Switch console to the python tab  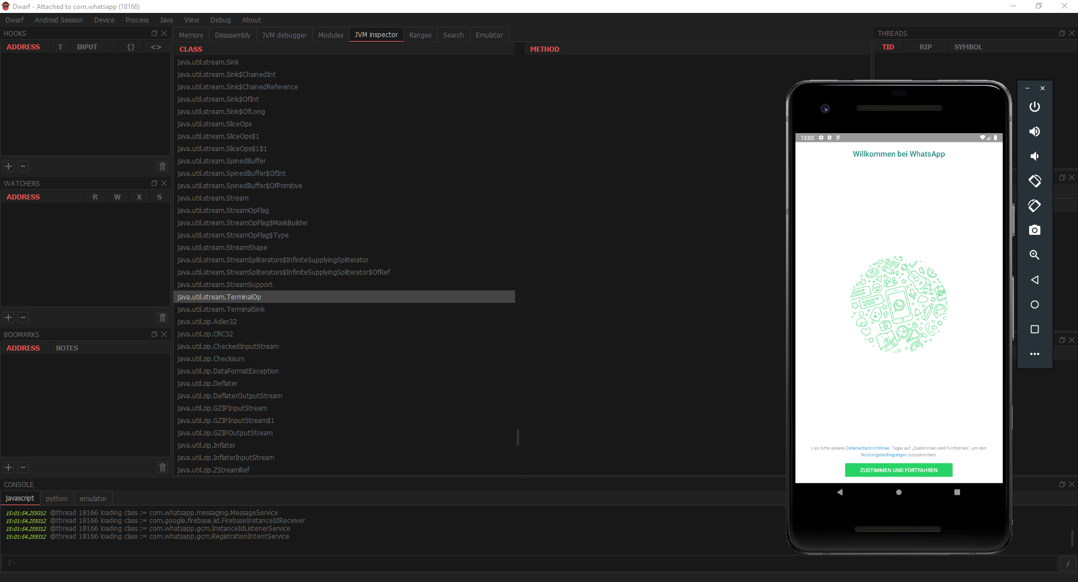click(x=56, y=498)
